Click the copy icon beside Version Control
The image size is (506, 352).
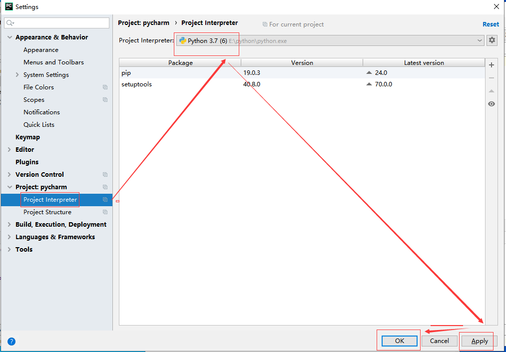[105, 175]
